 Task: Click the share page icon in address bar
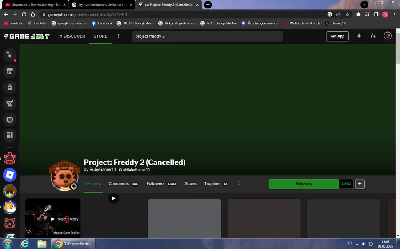339,15
